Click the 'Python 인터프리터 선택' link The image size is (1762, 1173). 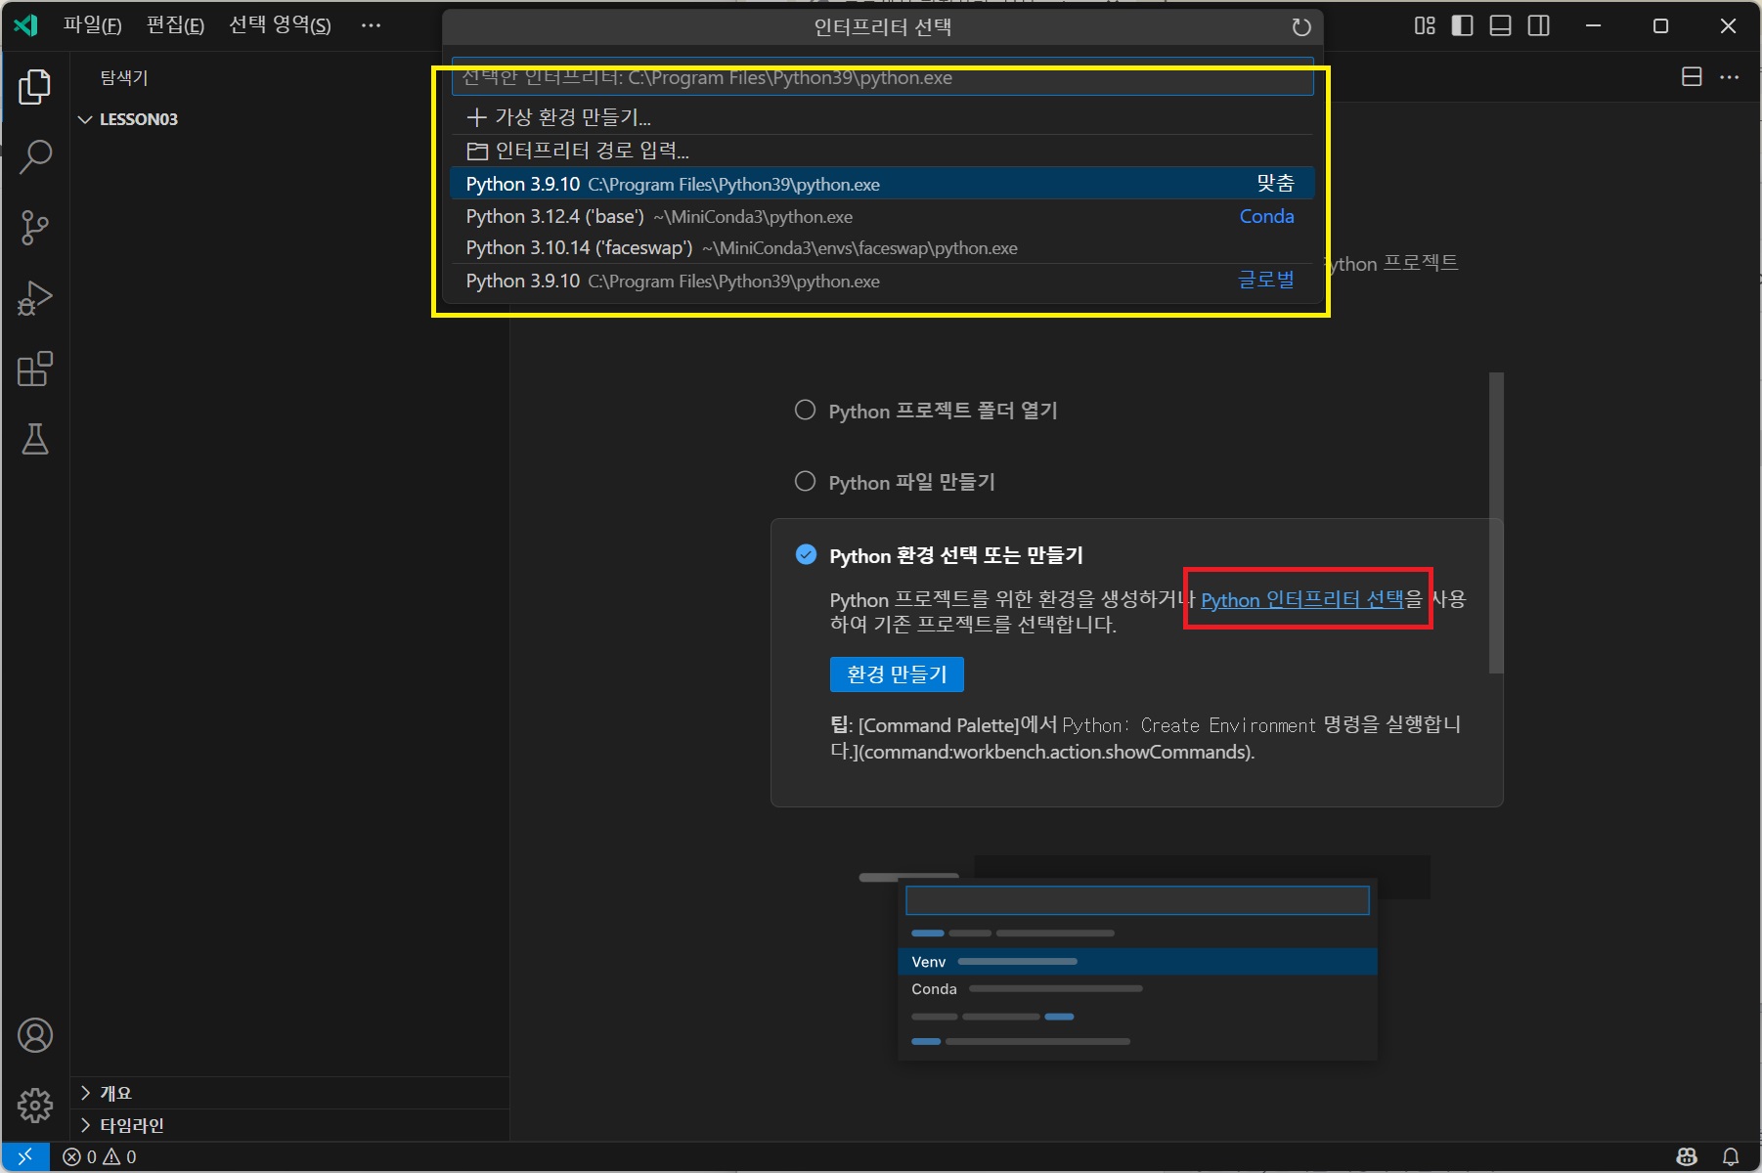click(1301, 600)
